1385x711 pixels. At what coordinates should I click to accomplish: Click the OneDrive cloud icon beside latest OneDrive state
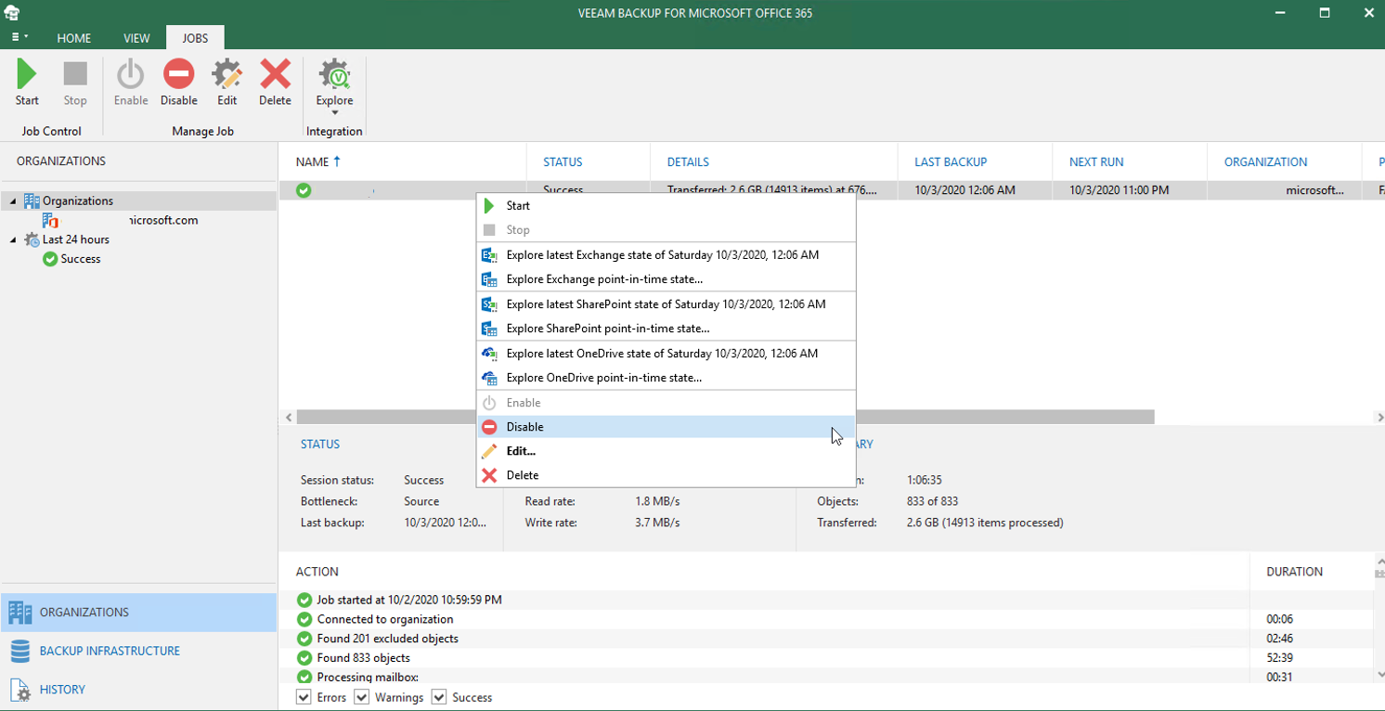[x=489, y=354]
